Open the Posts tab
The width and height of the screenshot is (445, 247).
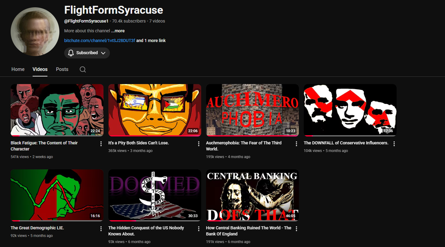pos(62,69)
